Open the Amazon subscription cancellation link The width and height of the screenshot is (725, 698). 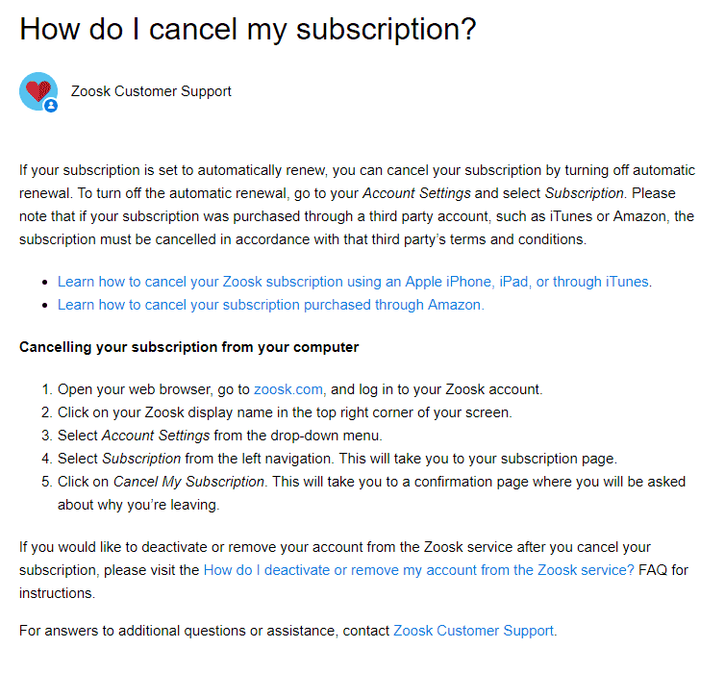click(x=270, y=305)
